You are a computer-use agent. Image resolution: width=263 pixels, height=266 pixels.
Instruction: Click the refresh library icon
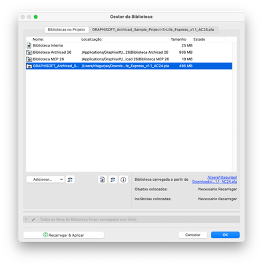pos(113,180)
